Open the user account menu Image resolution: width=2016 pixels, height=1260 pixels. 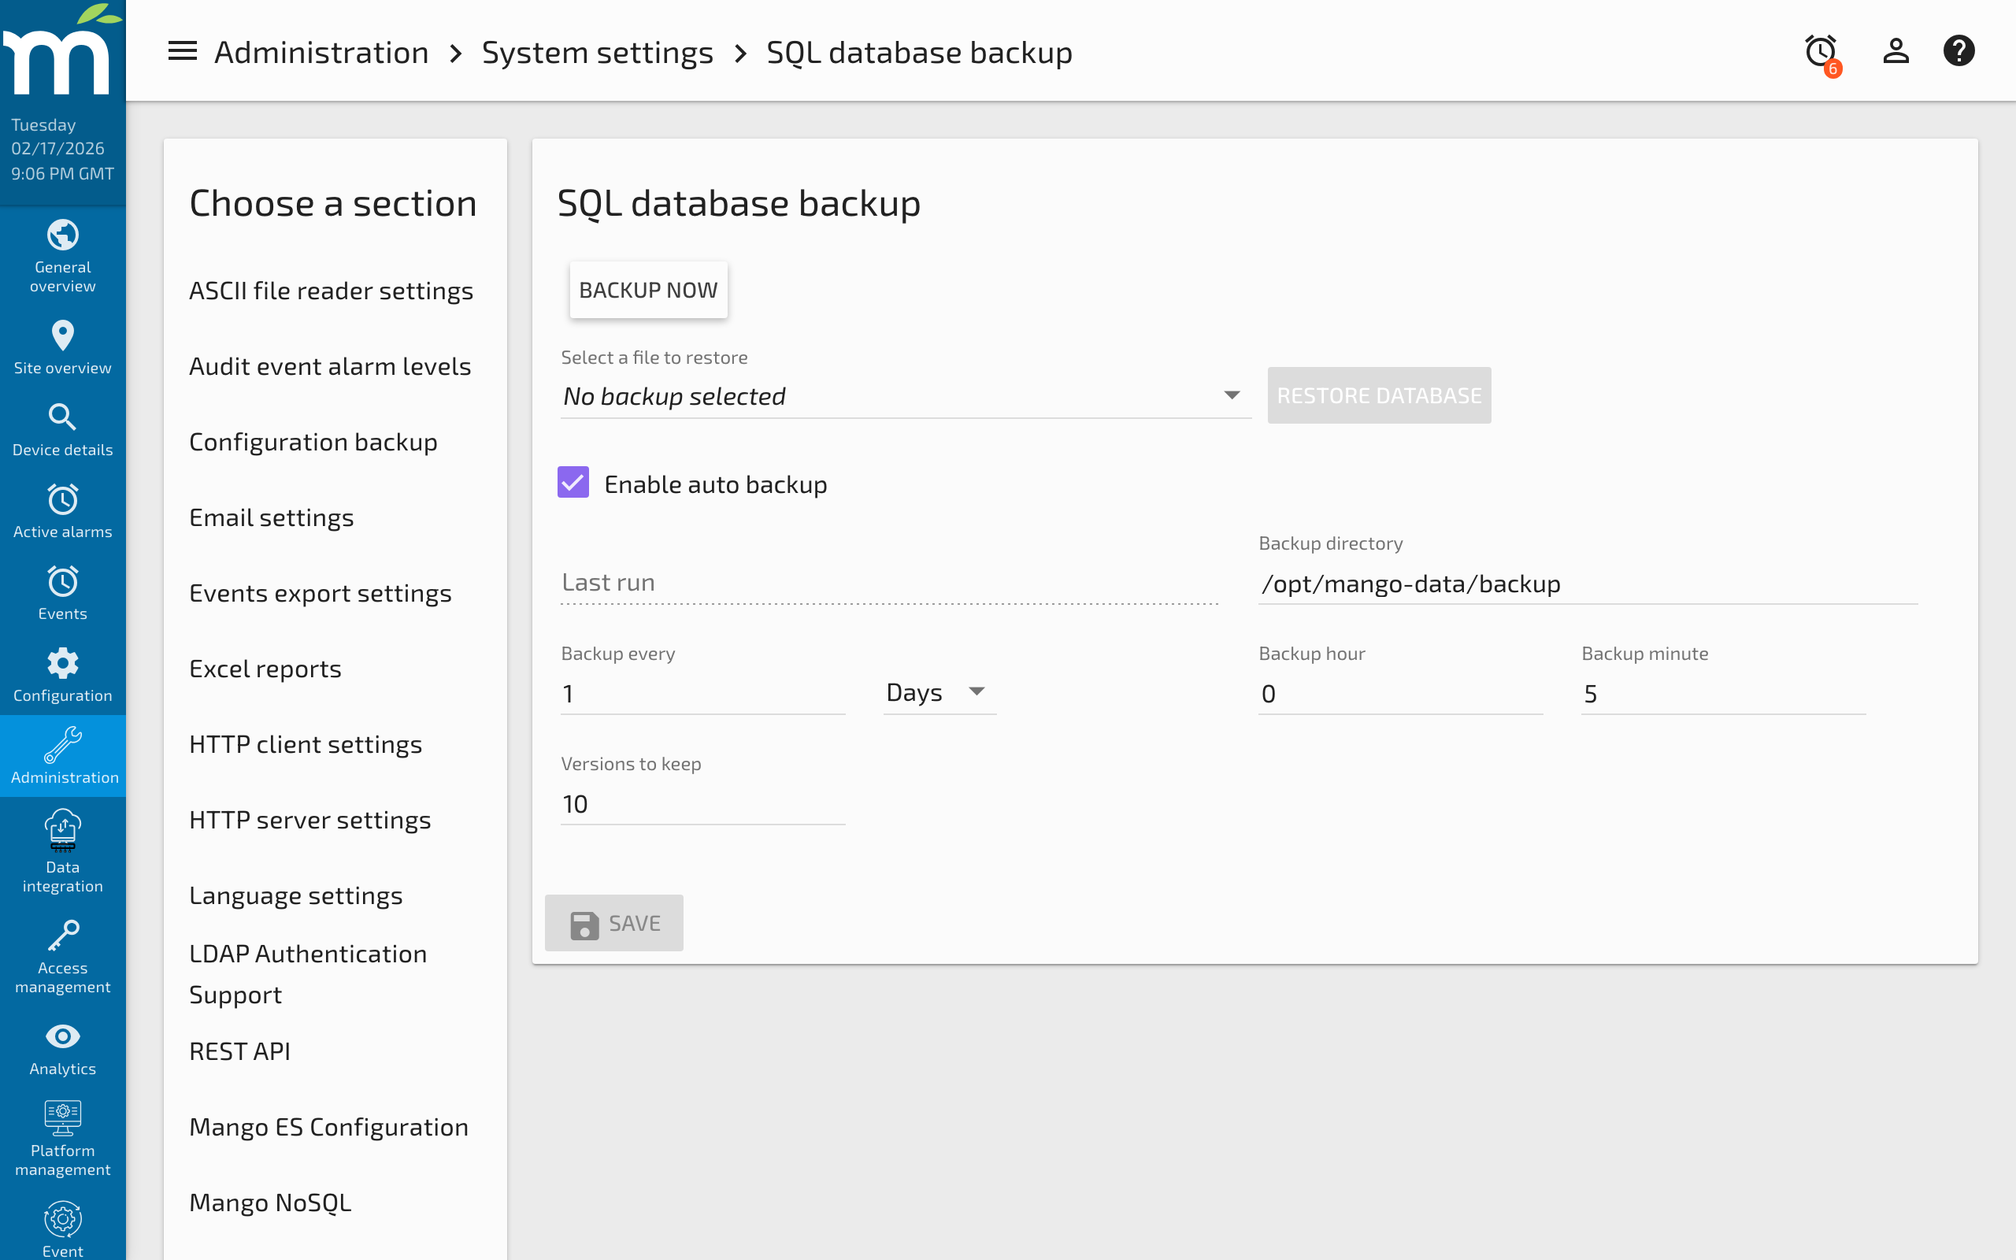(x=1896, y=50)
